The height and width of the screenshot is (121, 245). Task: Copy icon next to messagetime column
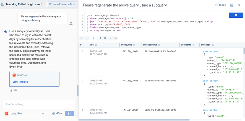[159, 45]
